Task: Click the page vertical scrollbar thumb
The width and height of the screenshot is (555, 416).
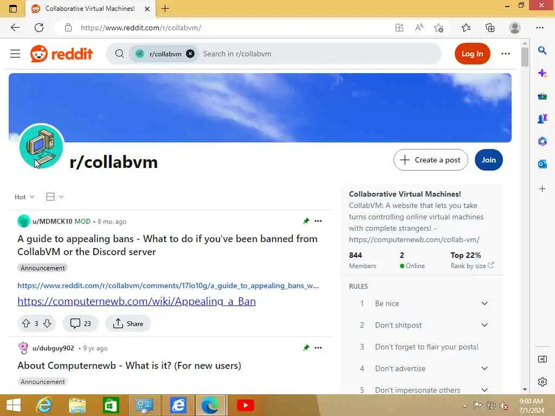Action: 525,56
